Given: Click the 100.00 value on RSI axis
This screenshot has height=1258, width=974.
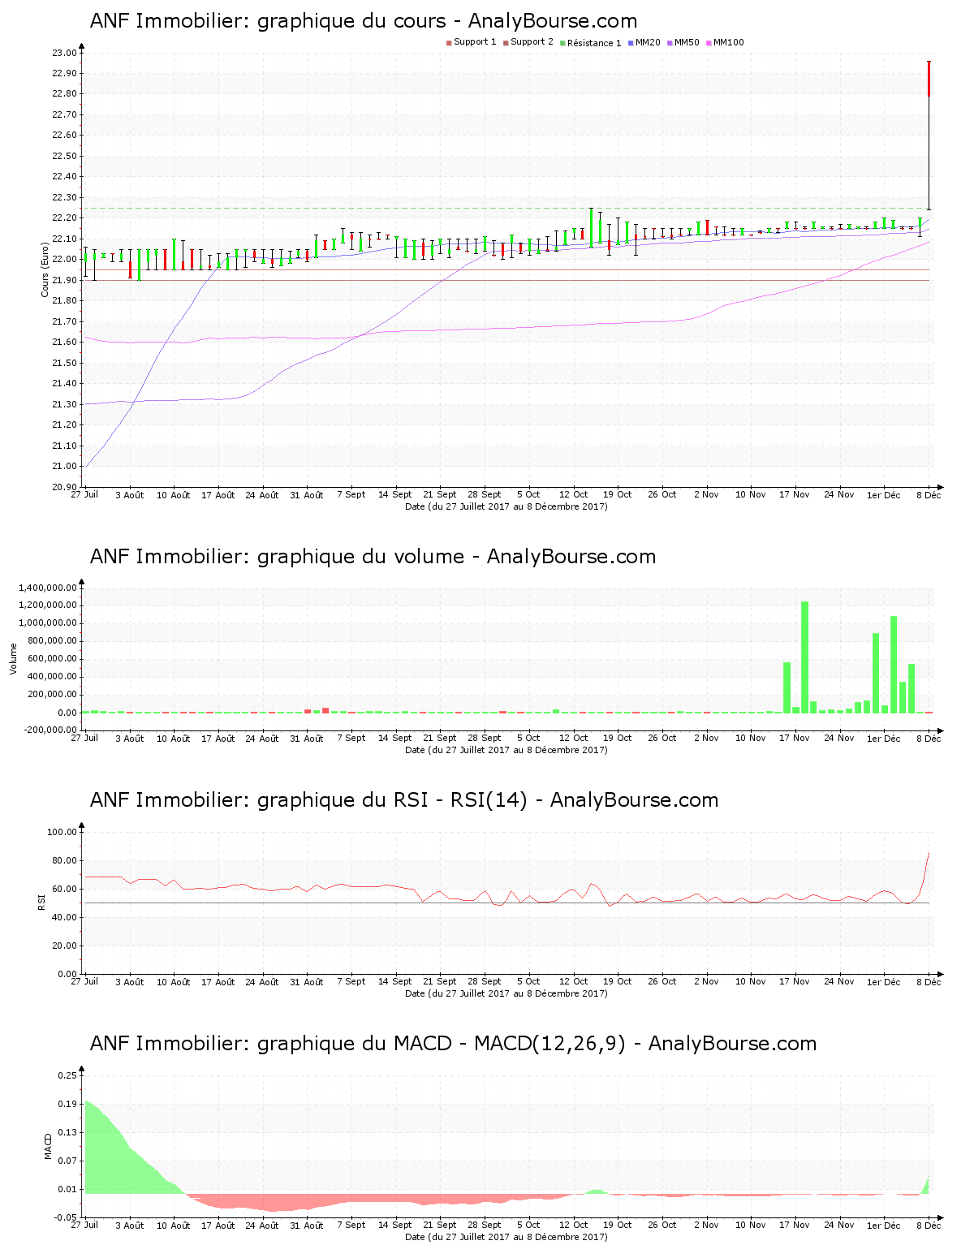Looking at the screenshot, I should pyautogui.click(x=62, y=832).
